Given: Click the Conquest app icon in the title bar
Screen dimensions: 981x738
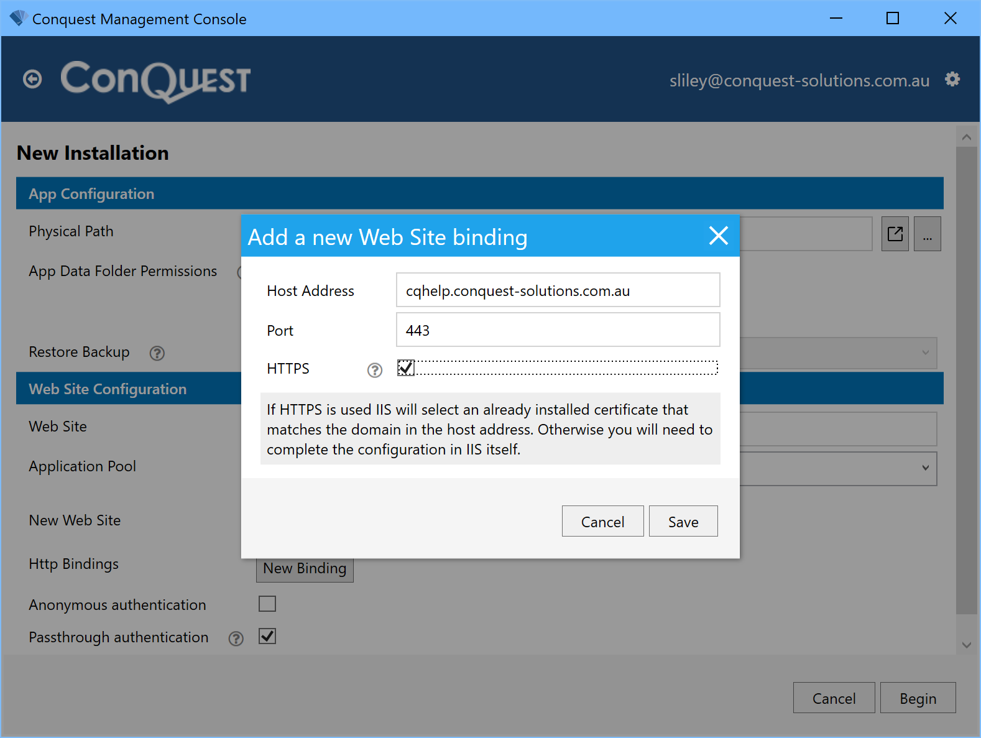Looking at the screenshot, I should click(x=17, y=18).
